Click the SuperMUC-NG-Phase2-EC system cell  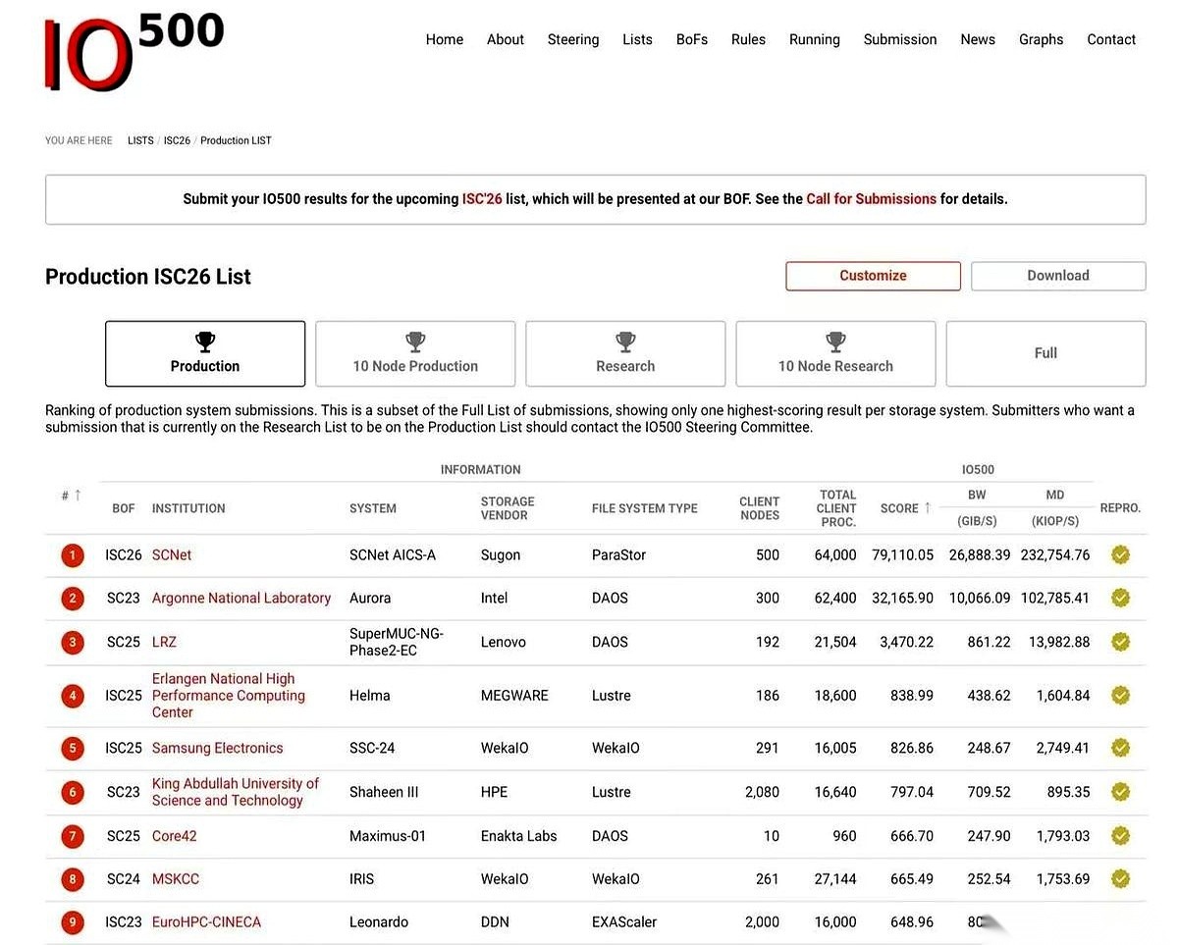click(x=397, y=642)
